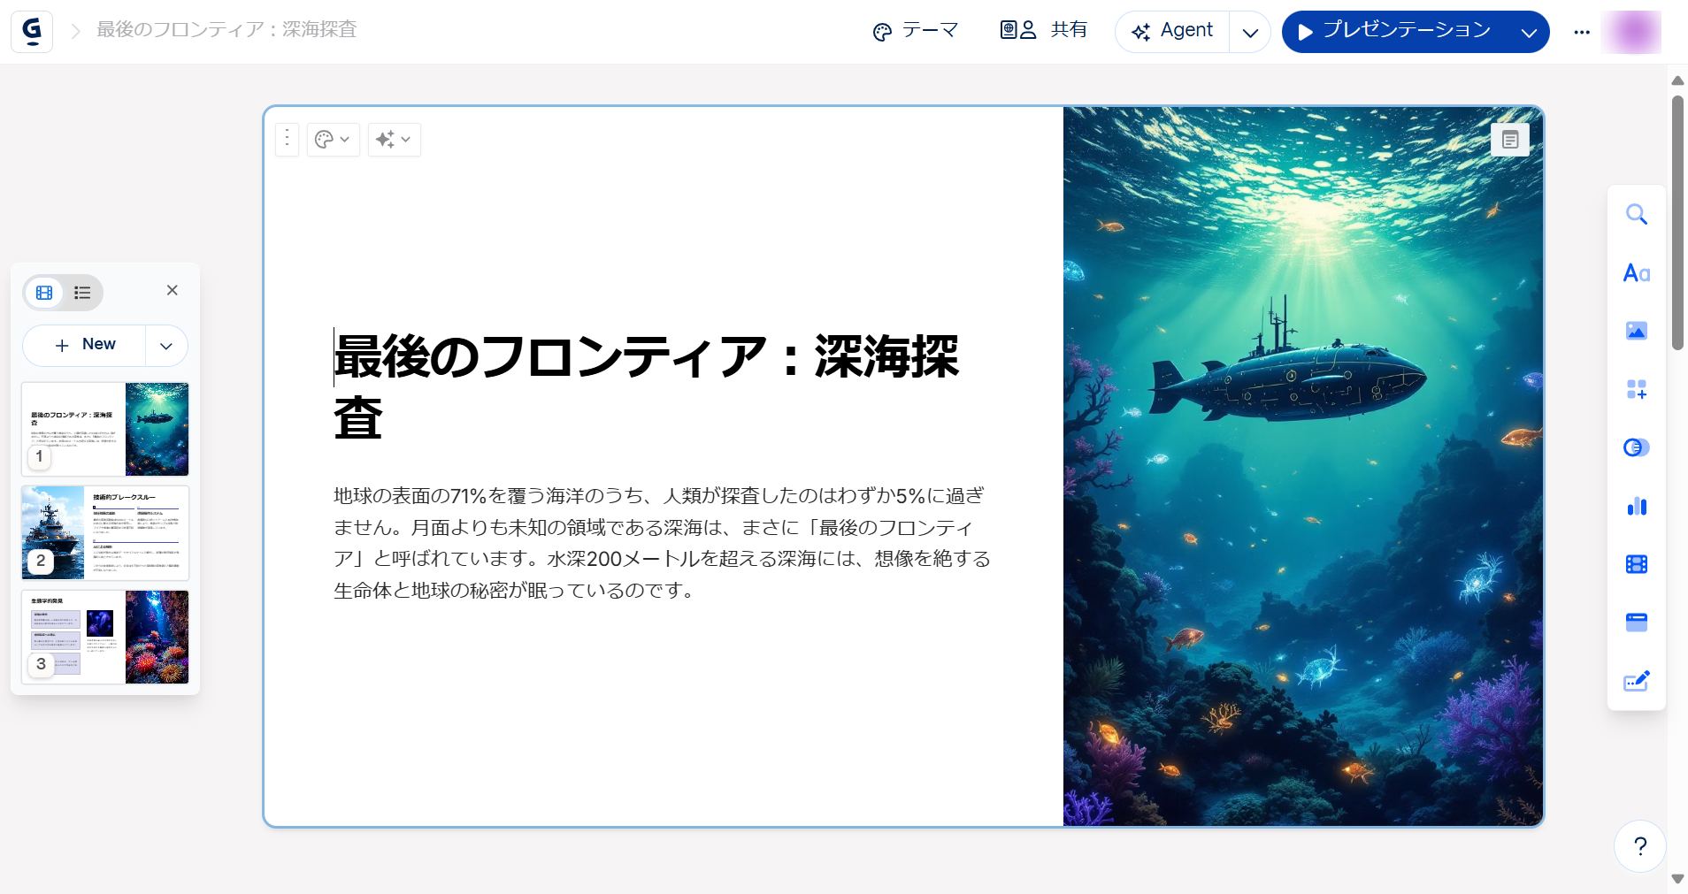Close the slide navigator panel
This screenshot has width=1688, height=894.
click(x=173, y=290)
